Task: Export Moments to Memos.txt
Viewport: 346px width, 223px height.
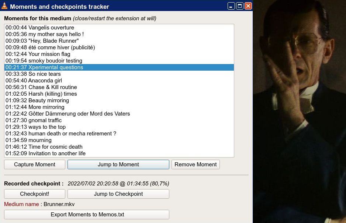Action: (x=87, y=215)
